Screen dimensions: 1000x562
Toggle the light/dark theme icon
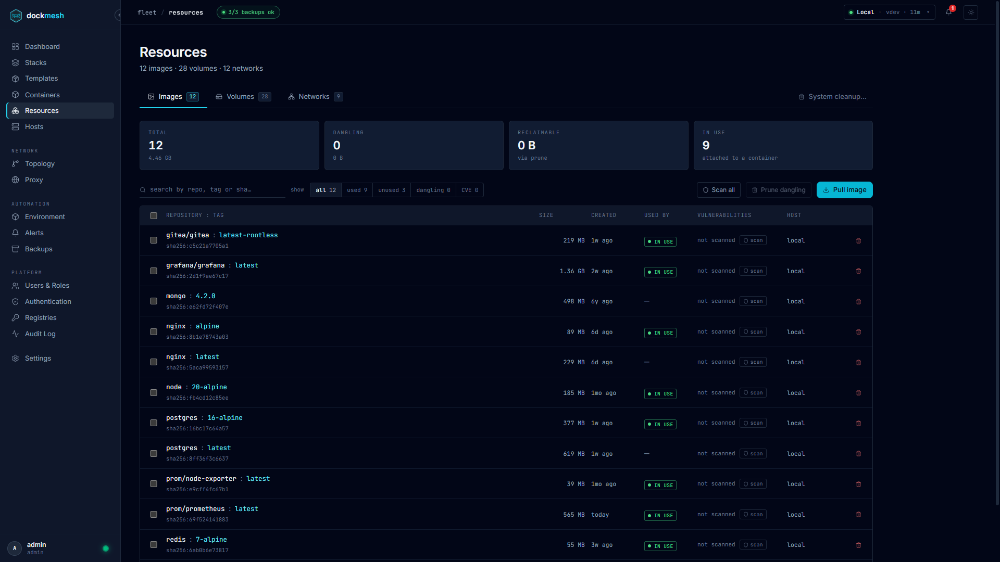971,12
